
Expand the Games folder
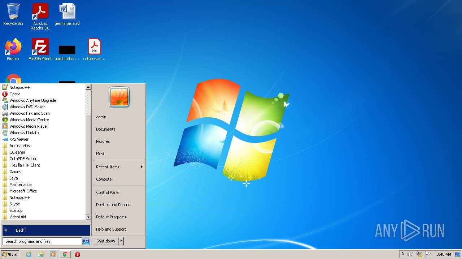(43, 172)
